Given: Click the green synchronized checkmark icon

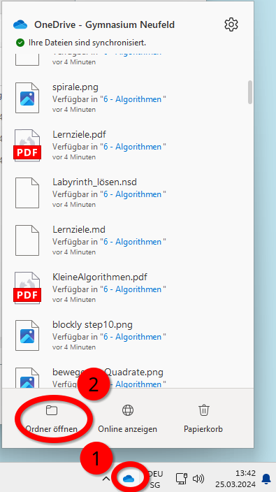Looking at the screenshot, I should tap(20, 42).
